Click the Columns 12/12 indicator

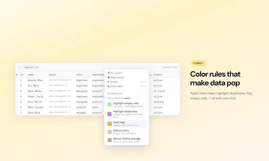tap(170, 67)
